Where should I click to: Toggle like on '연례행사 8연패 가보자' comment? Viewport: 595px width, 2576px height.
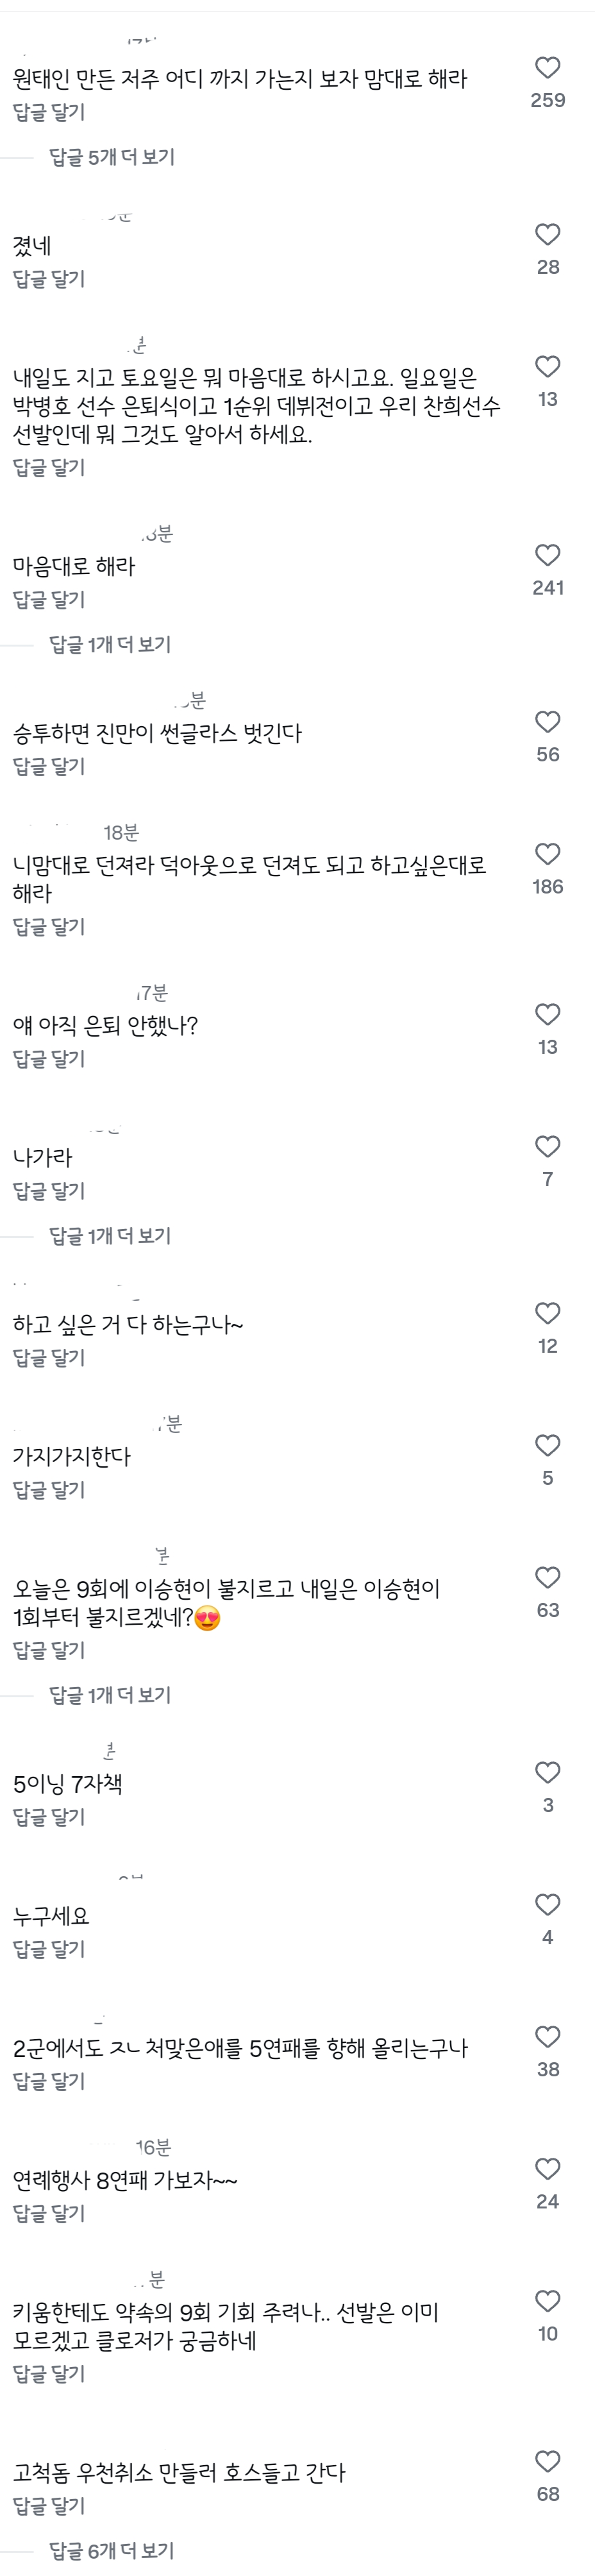pos(547,2169)
